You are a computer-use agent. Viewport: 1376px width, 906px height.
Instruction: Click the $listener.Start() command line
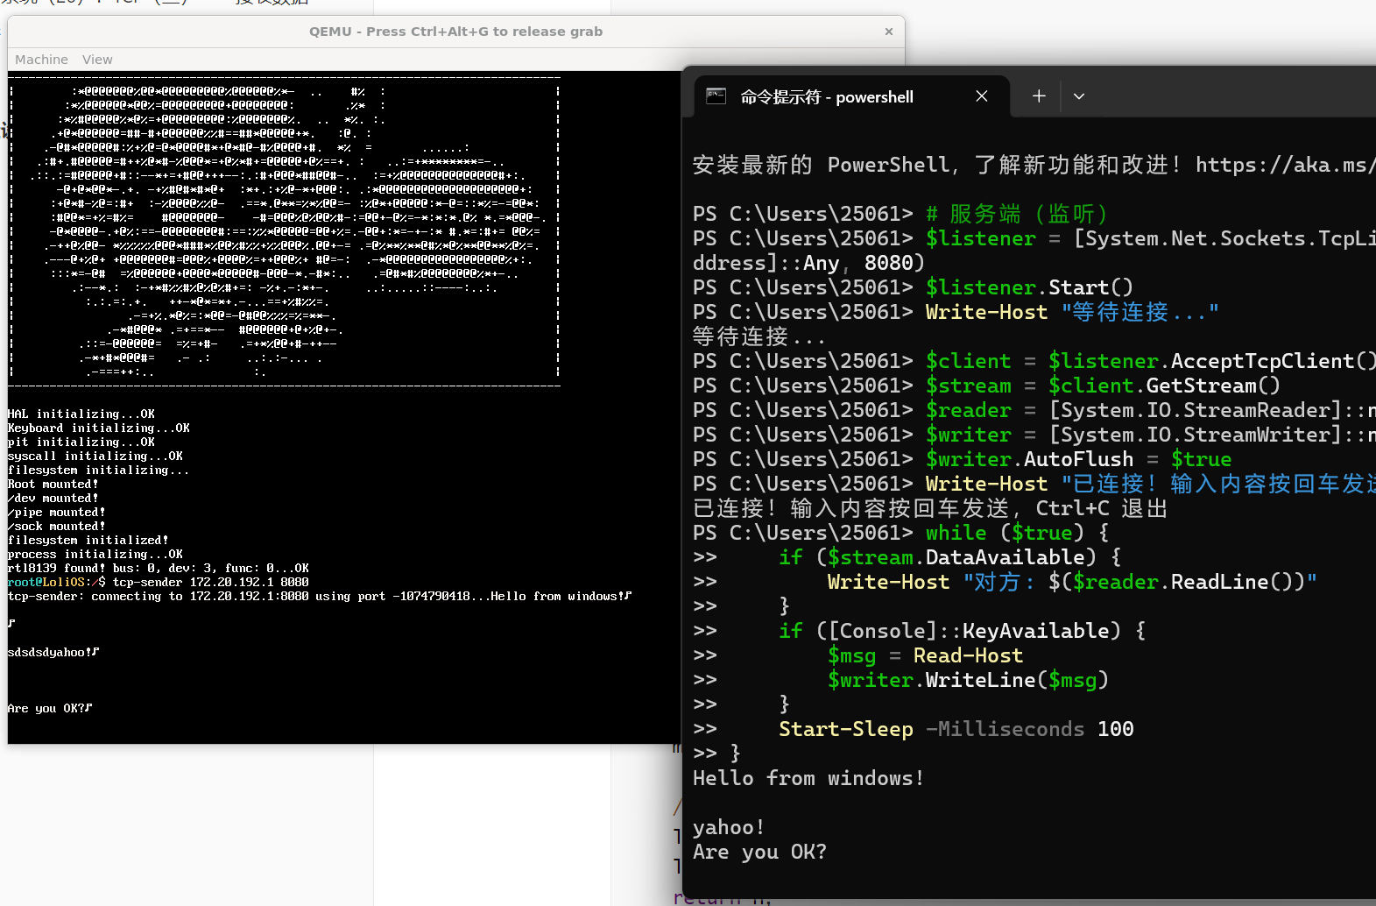point(1028,287)
